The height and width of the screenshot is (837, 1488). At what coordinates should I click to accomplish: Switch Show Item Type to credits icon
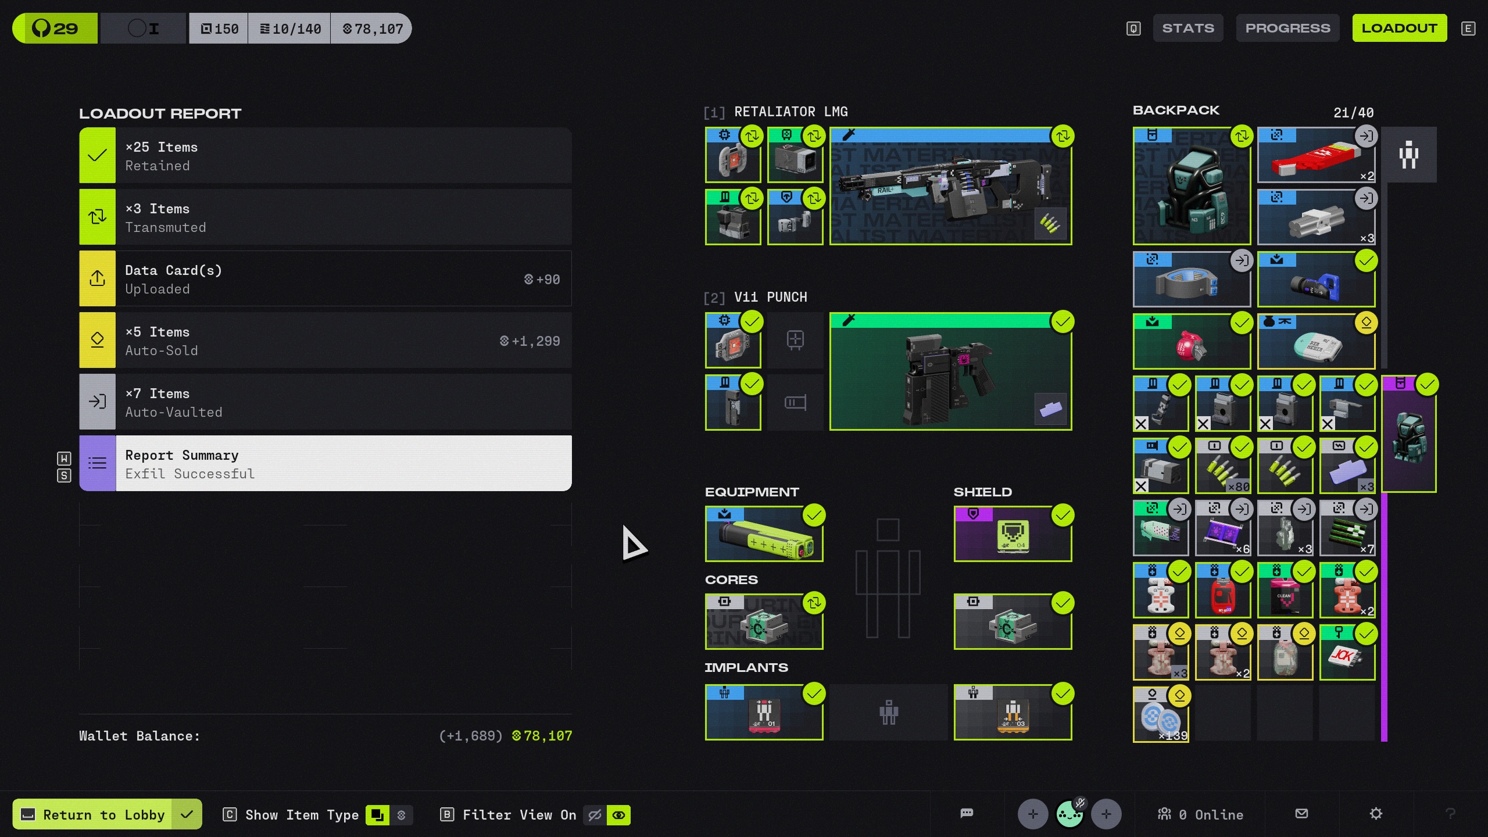pyautogui.click(x=401, y=815)
